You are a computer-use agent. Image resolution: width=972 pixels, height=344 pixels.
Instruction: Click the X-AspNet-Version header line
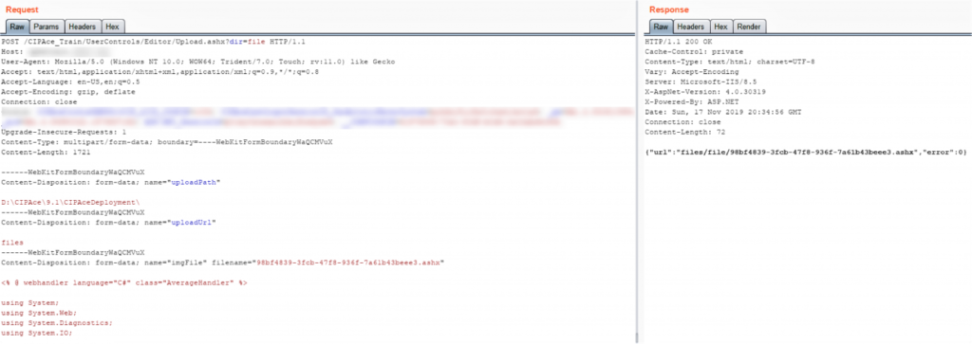tap(705, 92)
